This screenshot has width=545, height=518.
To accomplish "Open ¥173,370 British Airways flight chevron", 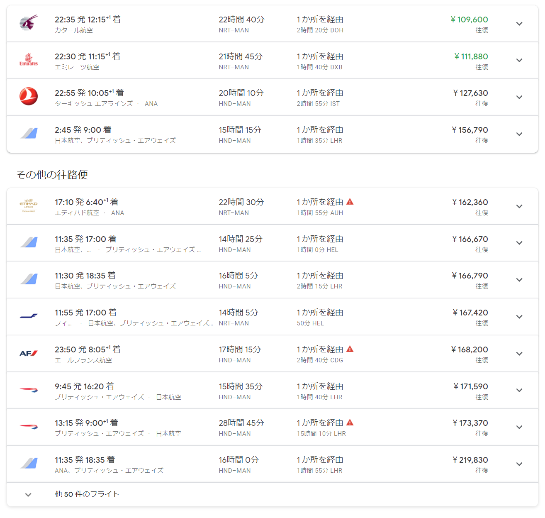I will point(519,427).
